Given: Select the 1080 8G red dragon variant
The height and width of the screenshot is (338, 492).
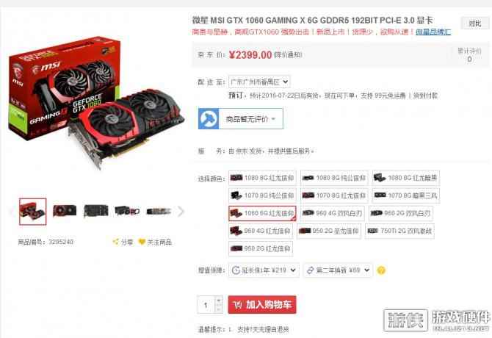Looking at the screenshot, I should click(262, 178).
